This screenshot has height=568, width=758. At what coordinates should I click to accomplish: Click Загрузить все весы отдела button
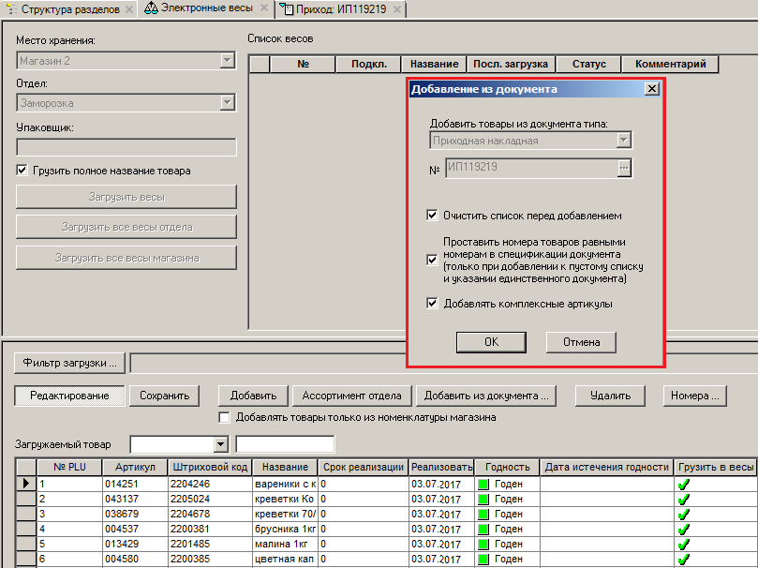point(126,227)
